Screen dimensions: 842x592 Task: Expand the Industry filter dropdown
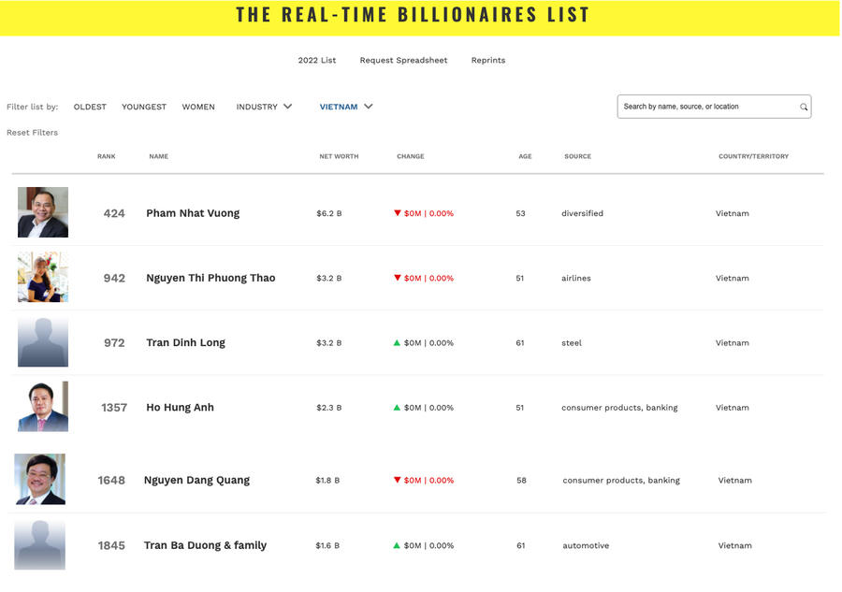(x=264, y=107)
